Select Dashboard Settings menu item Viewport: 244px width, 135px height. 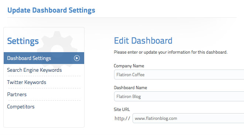point(44,58)
